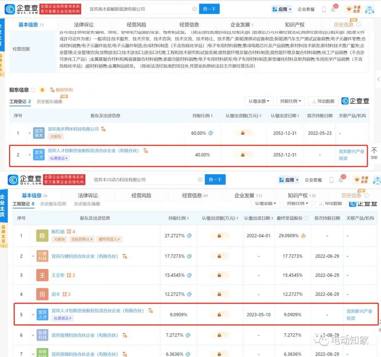The image size is (381, 357).
Task: Click the pie chart icon next to 60.00%
Action: pos(211,133)
